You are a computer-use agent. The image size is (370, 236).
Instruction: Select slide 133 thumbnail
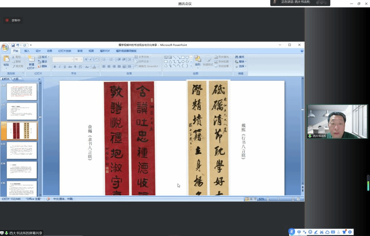pos(22,150)
